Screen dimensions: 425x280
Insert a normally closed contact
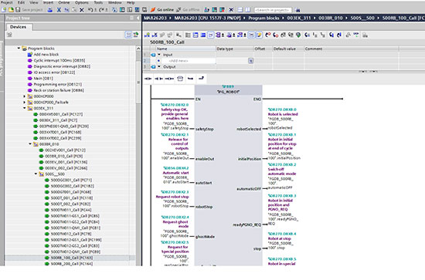point(158,79)
